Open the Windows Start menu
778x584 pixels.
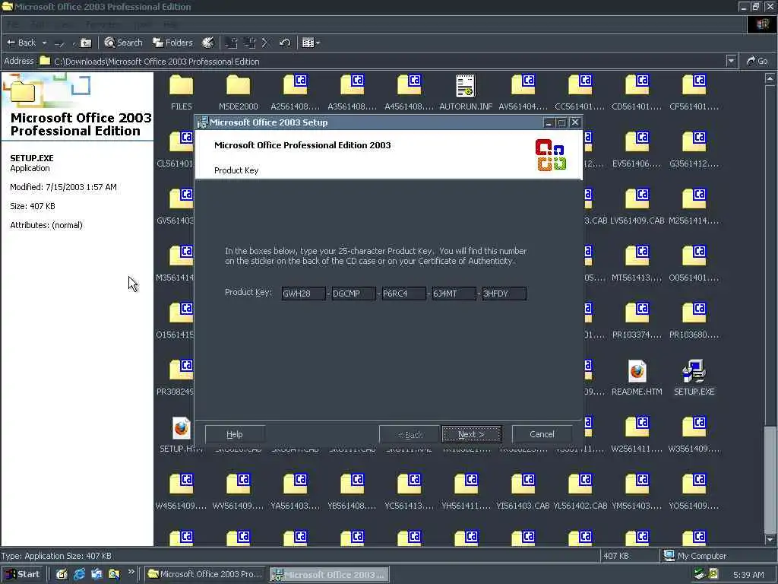(x=23, y=575)
